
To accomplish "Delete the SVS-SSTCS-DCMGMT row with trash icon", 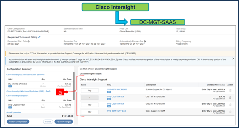I will click(x=230, y=90).
